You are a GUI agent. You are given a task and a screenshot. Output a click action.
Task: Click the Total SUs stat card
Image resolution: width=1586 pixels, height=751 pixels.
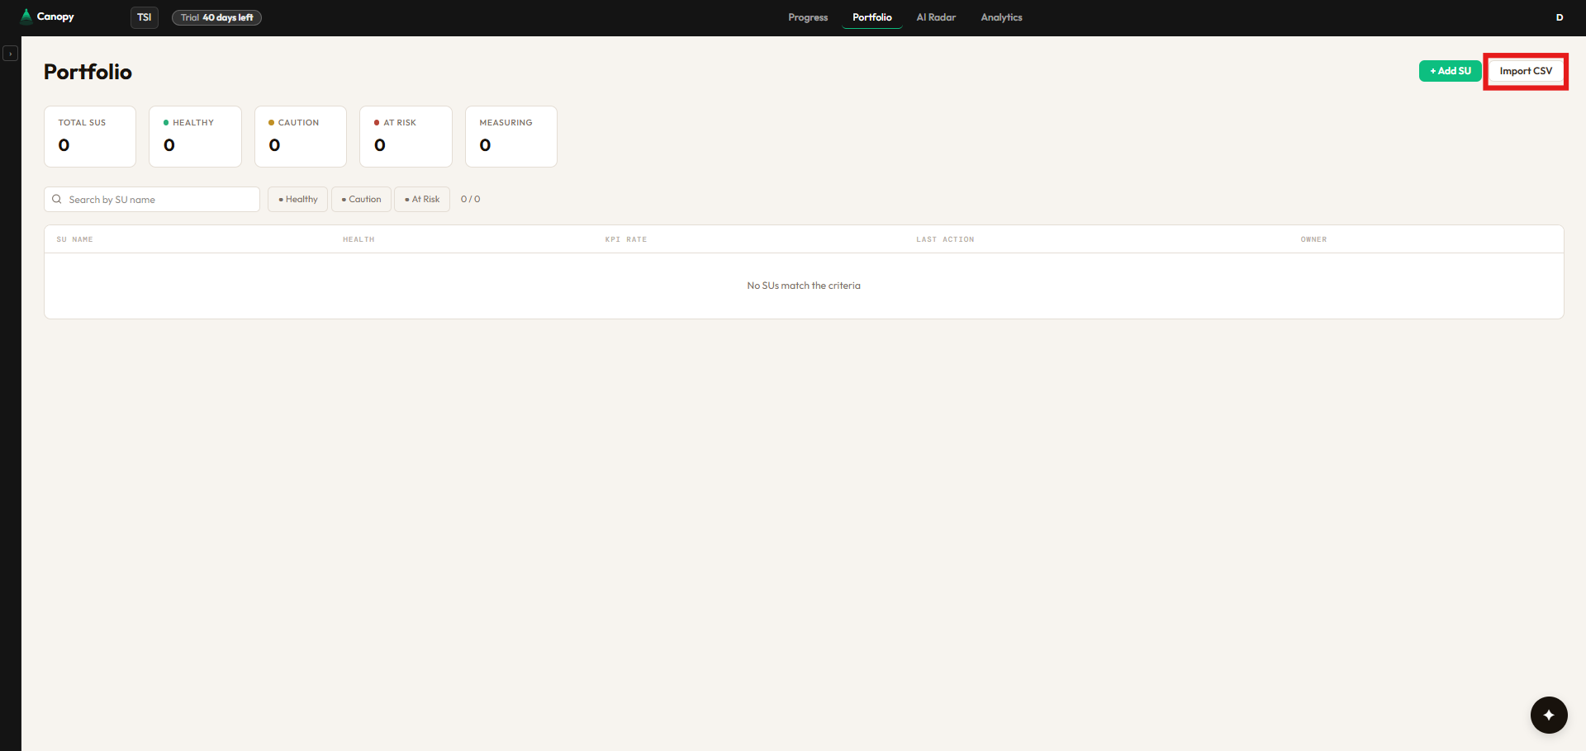(90, 136)
